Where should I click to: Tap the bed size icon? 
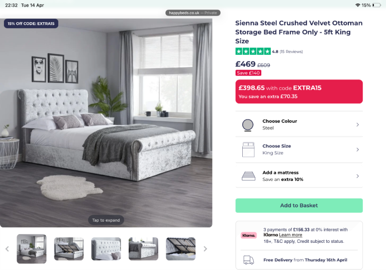point(248,150)
